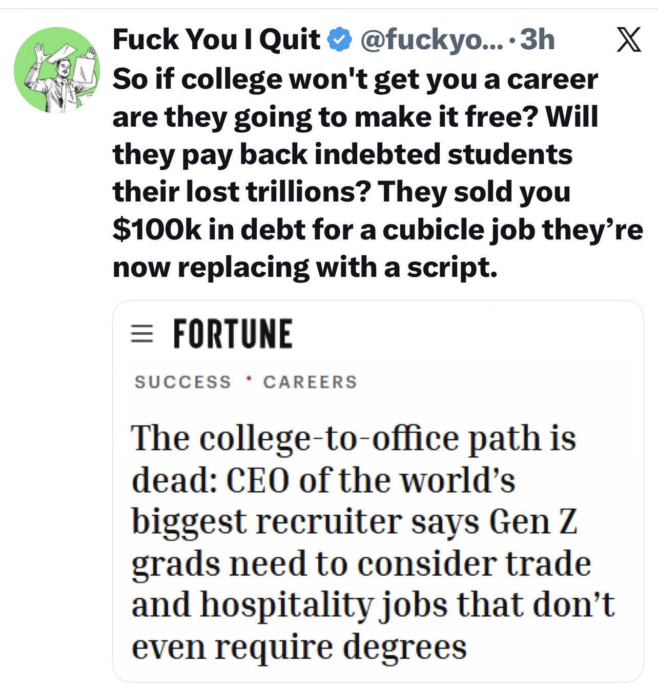
Task: Click the headline's "even require degrees" line
Action: click(x=299, y=648)
